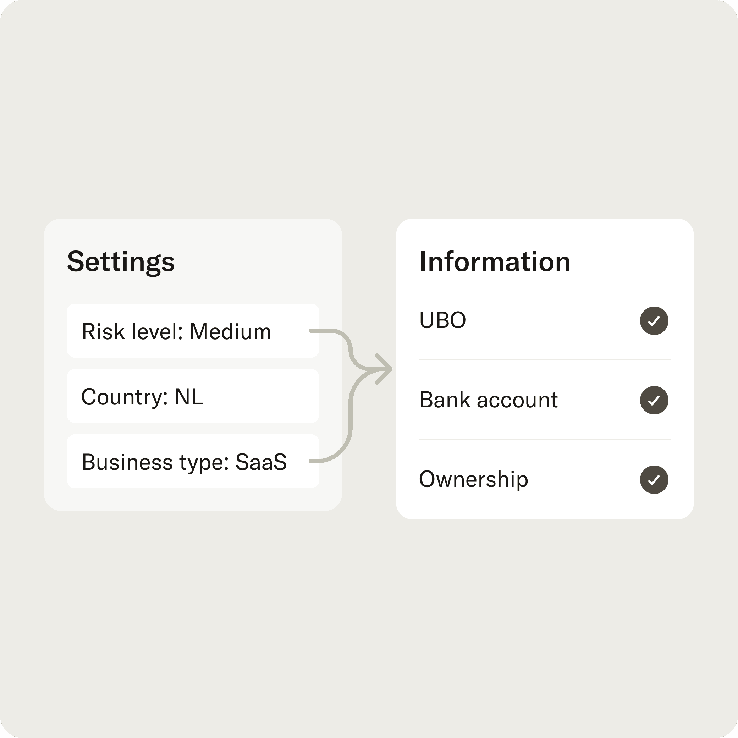Viewport: 738px width, 738px height.
Task: Select the Ownership label text
Action: pos(474,479)
